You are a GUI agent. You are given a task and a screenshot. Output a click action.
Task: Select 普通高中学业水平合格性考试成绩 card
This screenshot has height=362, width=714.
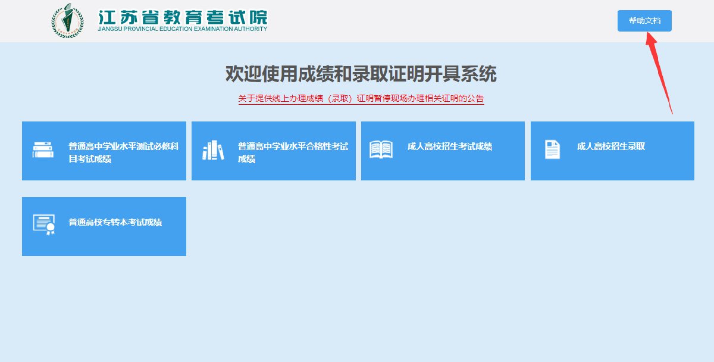(x=274, y=151)
